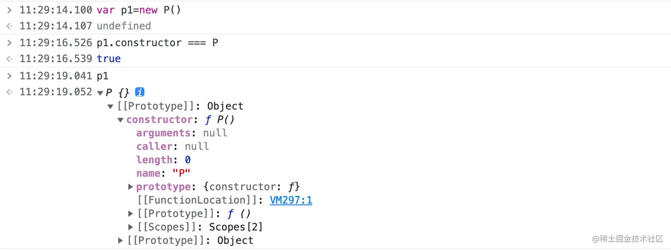
Task: Click the output arrow beside the true result
Action: 9,59
